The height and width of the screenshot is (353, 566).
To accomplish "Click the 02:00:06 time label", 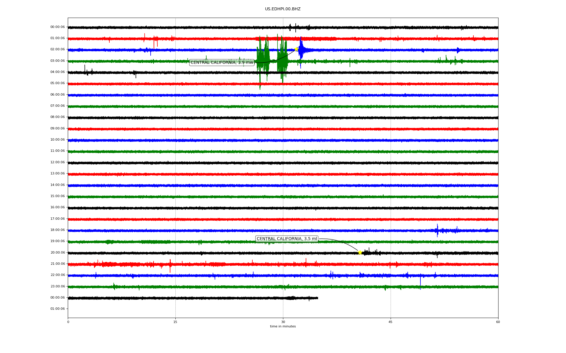I will (x=57, y=49).
